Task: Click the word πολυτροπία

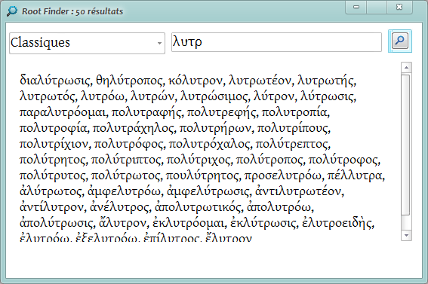Action: point(294,112)
